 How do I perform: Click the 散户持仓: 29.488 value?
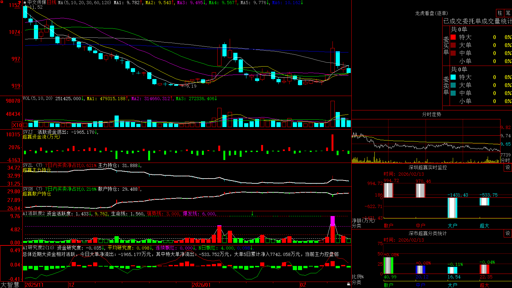pyautogui.click(x=118, y=189)
